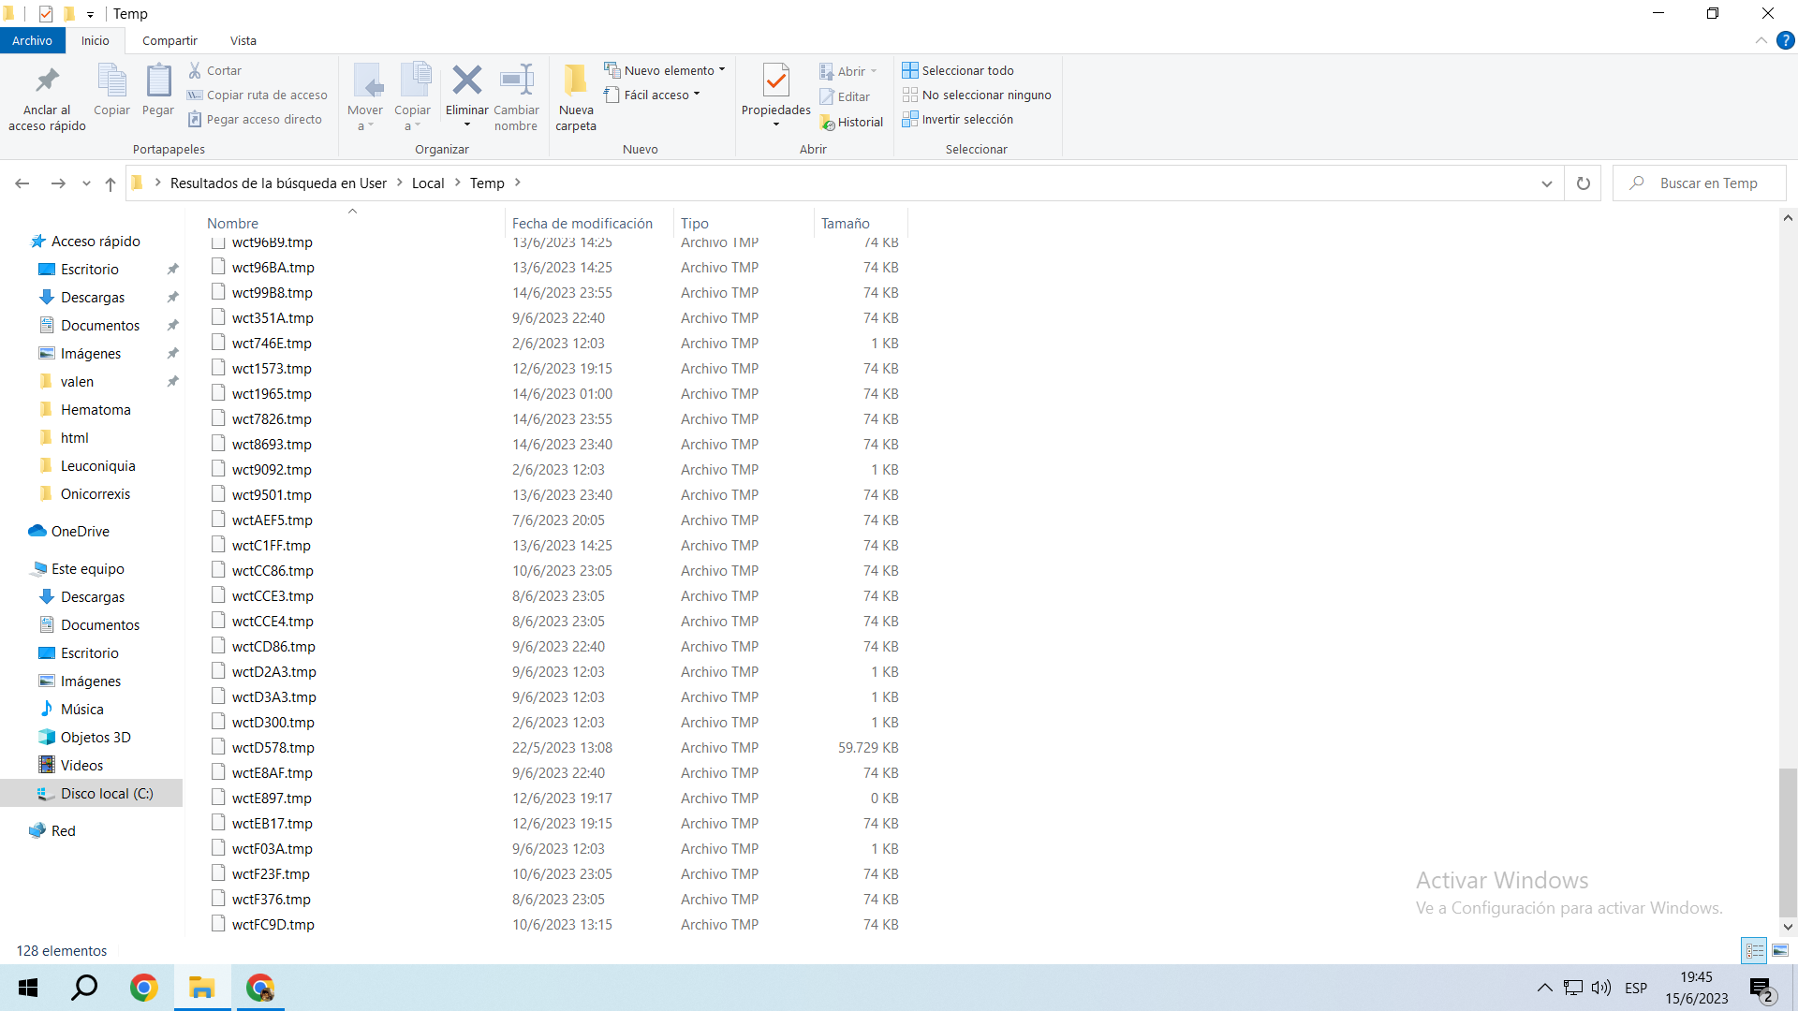This screenshot has height=1011, width=1798.
Task: Switch to the Vista tab
Action: [243, 40]
